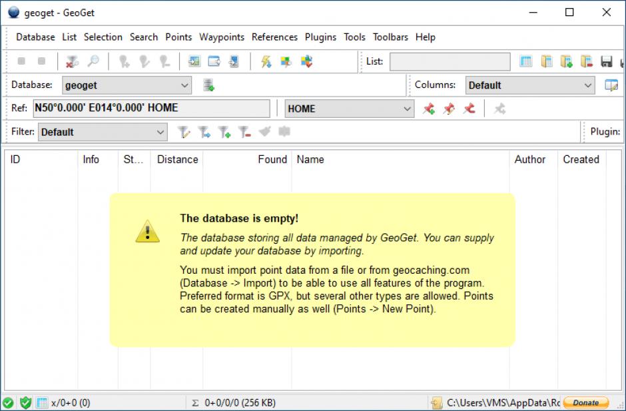The image size is (626, 411).
Task: Click the Created column header
Action: [x=581, y=159]
